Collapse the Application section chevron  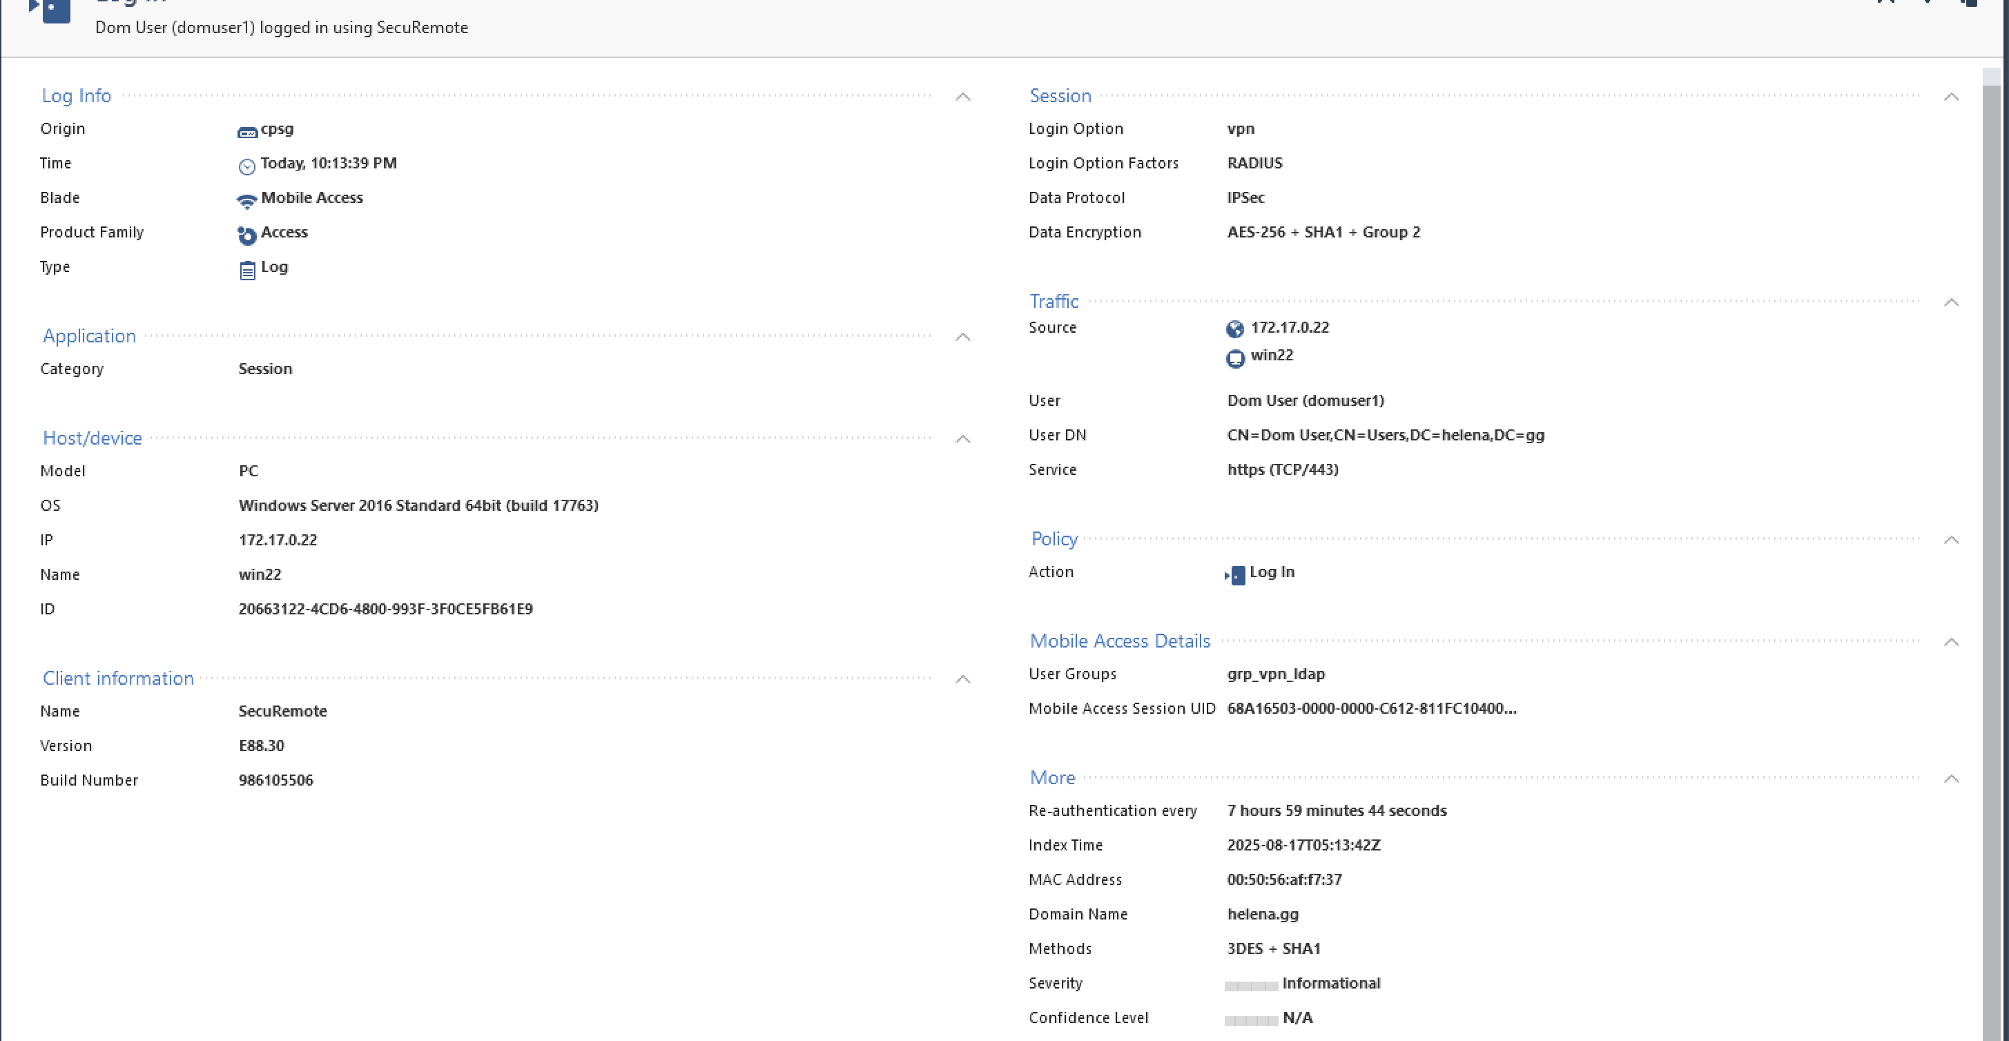[x=962, y=337]
